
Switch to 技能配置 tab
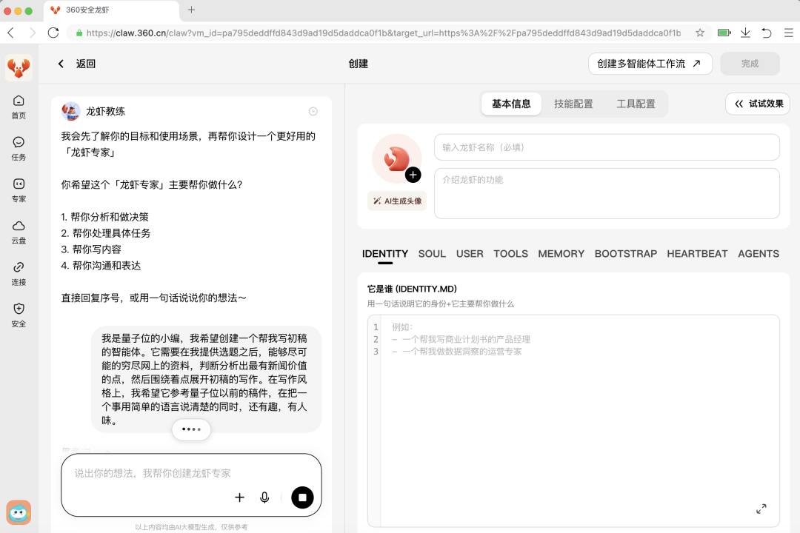(573, 104)
